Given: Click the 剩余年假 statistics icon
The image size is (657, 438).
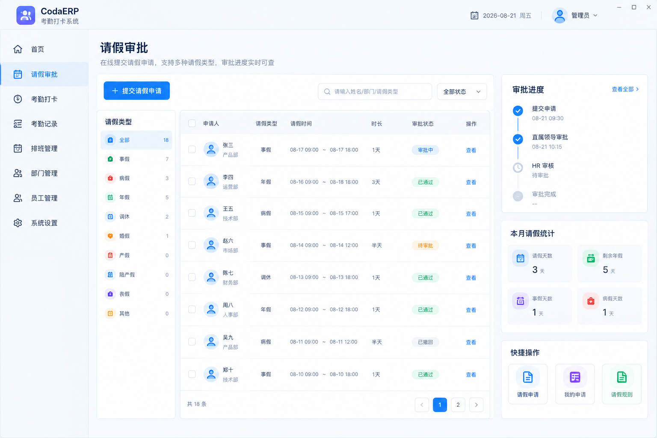Looking at the screenshot, I should [591, 258].
